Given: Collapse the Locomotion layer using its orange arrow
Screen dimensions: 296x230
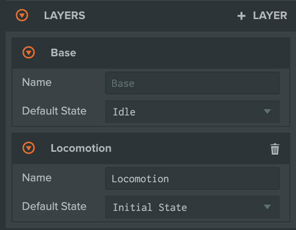Looking at the screenshot, I should click(x=29, y=148).
